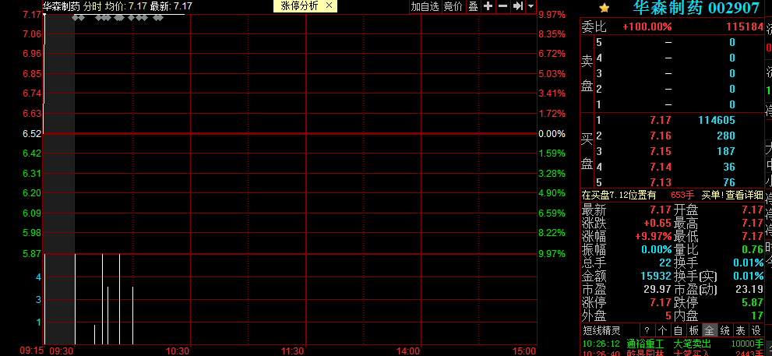
Task: Click the 涨幅 +9.97% value
Action: (653, 236)
